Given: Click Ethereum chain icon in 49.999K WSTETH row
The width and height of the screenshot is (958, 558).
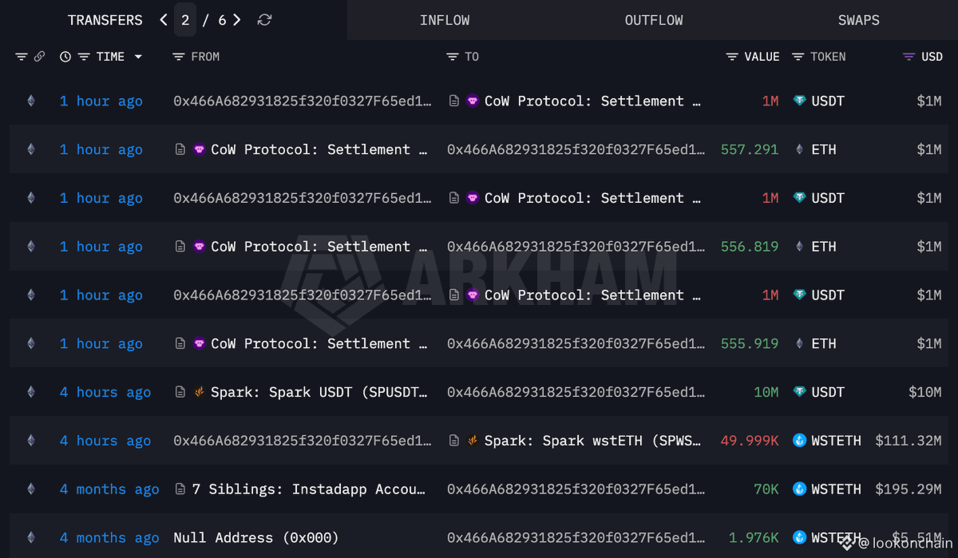Looking at the screenshot, I should pyautogui.click(x=31, y=441).
